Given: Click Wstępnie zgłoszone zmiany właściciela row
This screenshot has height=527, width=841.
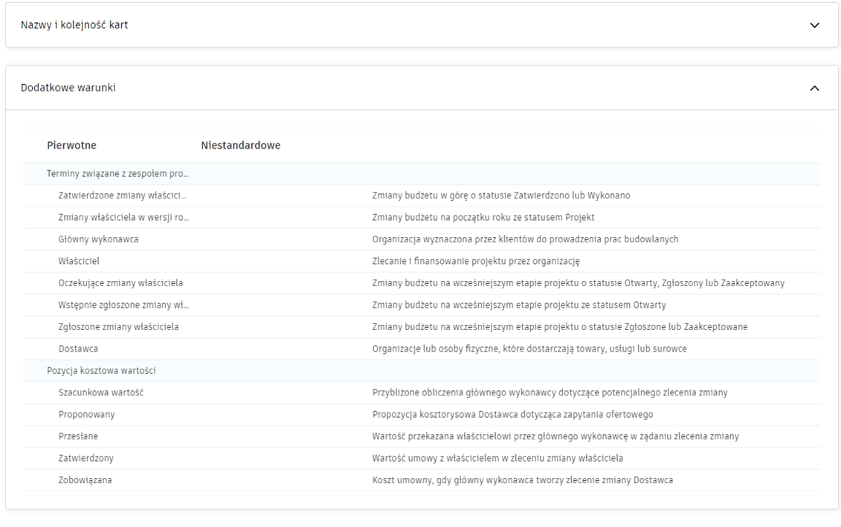Looking at the screenshot, I should (122, 305).
